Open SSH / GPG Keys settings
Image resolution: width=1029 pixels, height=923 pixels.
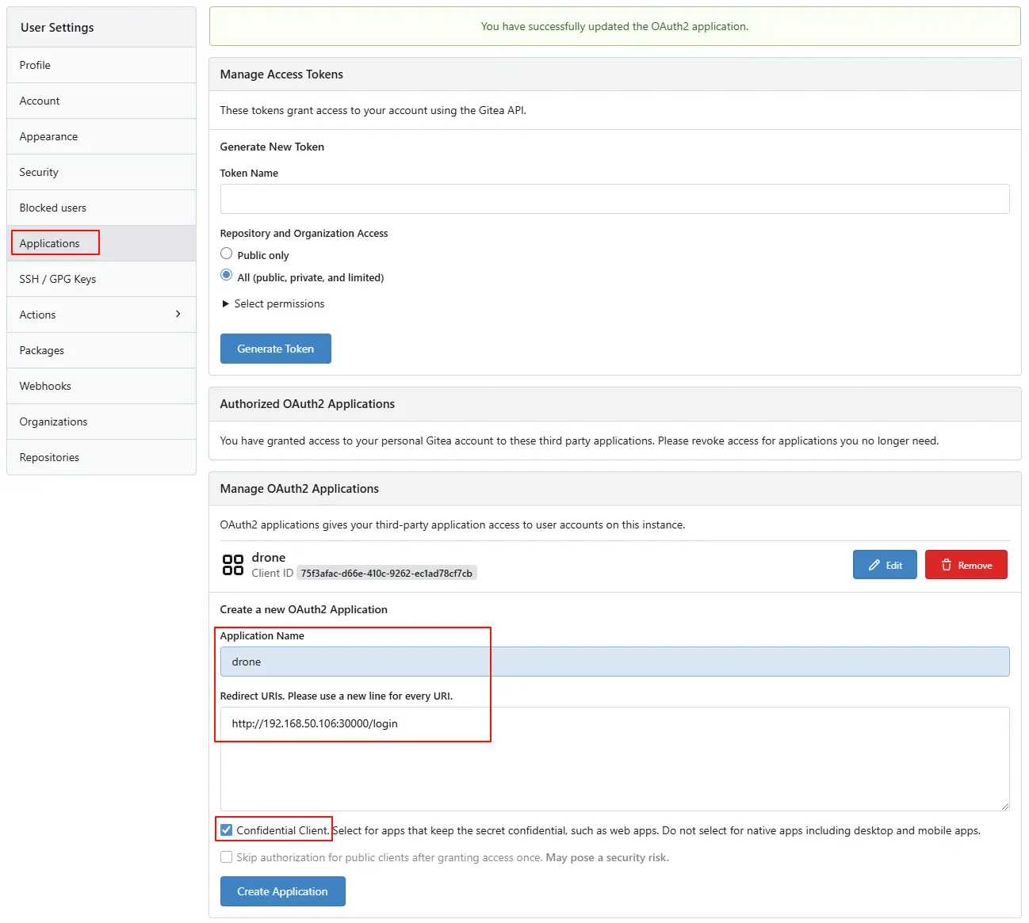tap(101, 279)
